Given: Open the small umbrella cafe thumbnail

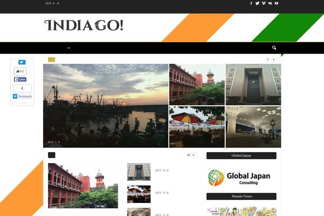Looking at the screenshot, I should (x=139, y=194).
